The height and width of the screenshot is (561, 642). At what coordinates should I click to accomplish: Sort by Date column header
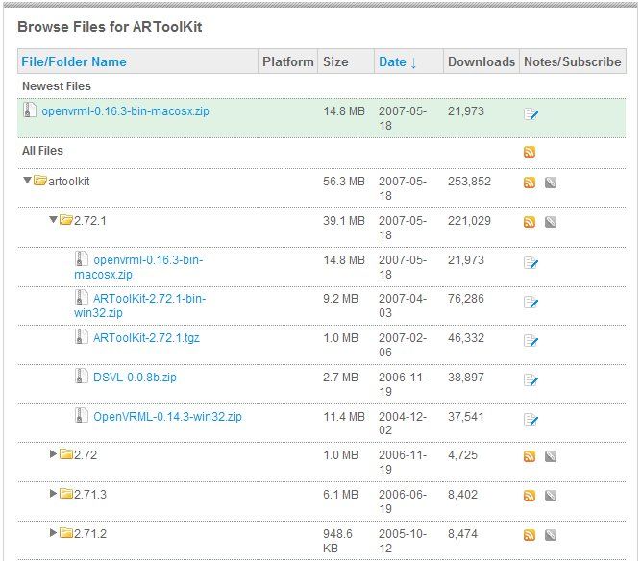coord(397,61)
